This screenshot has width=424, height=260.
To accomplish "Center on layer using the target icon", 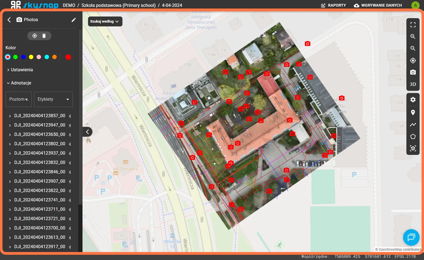I will (x=35, y=36).
